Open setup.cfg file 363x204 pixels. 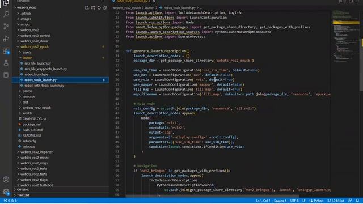pyautogui.click(x=29, y=141)
